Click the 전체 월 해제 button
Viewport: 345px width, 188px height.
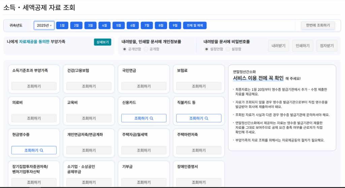click(195, 25)
